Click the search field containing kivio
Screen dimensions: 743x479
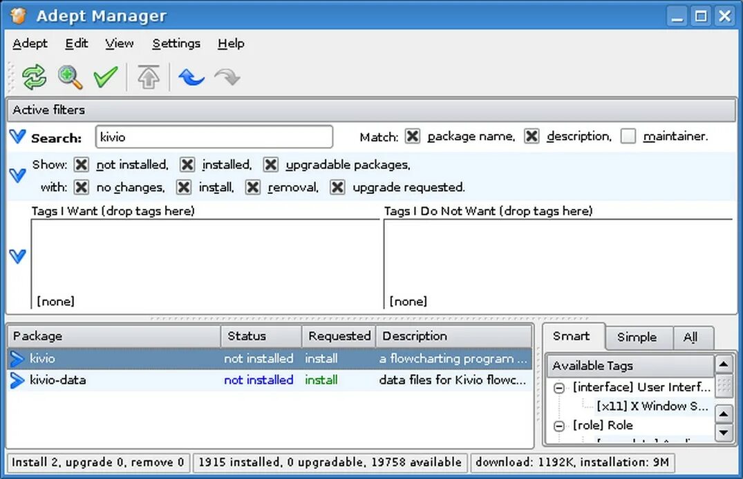(214, 137)
